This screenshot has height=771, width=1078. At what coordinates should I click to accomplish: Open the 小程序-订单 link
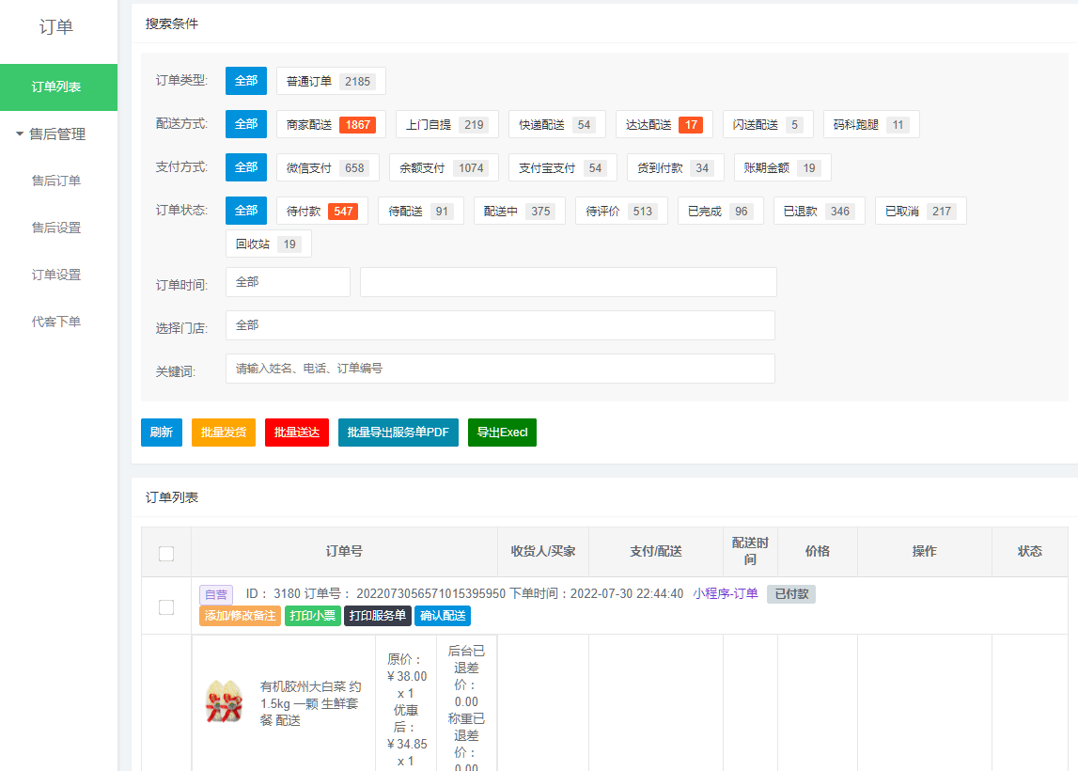point(726,594)
